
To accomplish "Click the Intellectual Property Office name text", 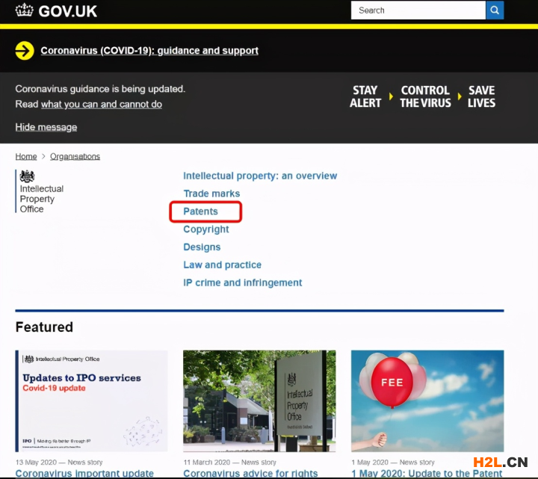I will point(42,199).
